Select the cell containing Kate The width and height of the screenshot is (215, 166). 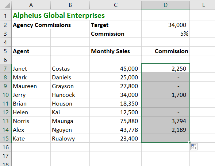[31, 138]
